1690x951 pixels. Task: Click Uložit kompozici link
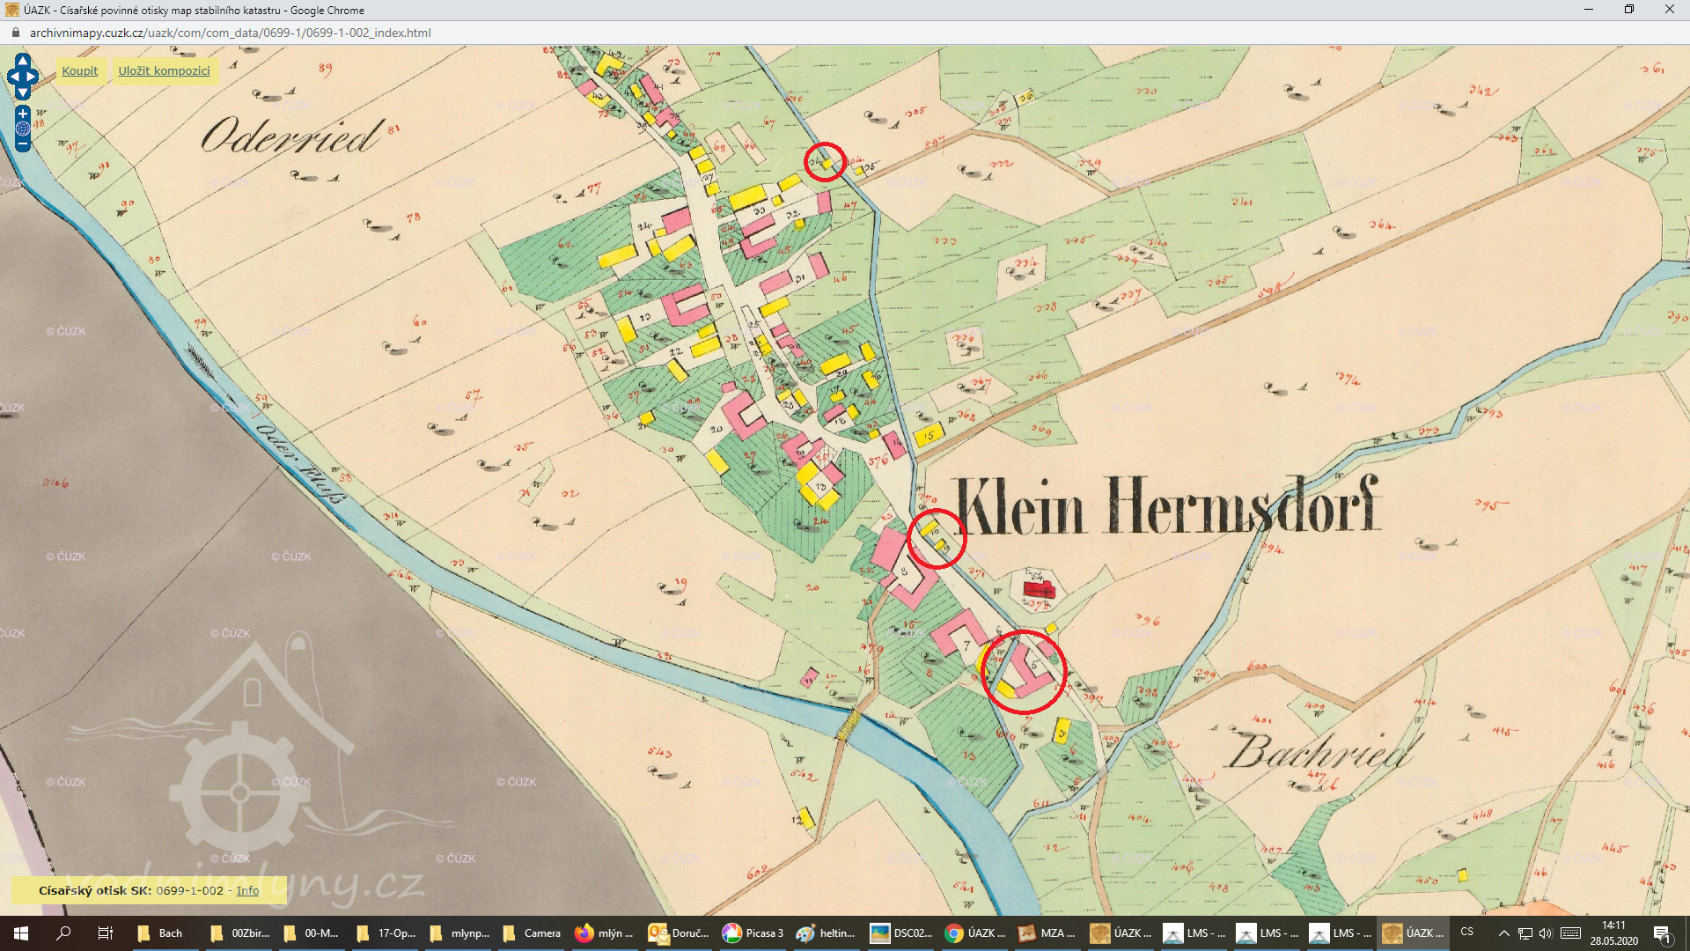[x=164, y=70]
